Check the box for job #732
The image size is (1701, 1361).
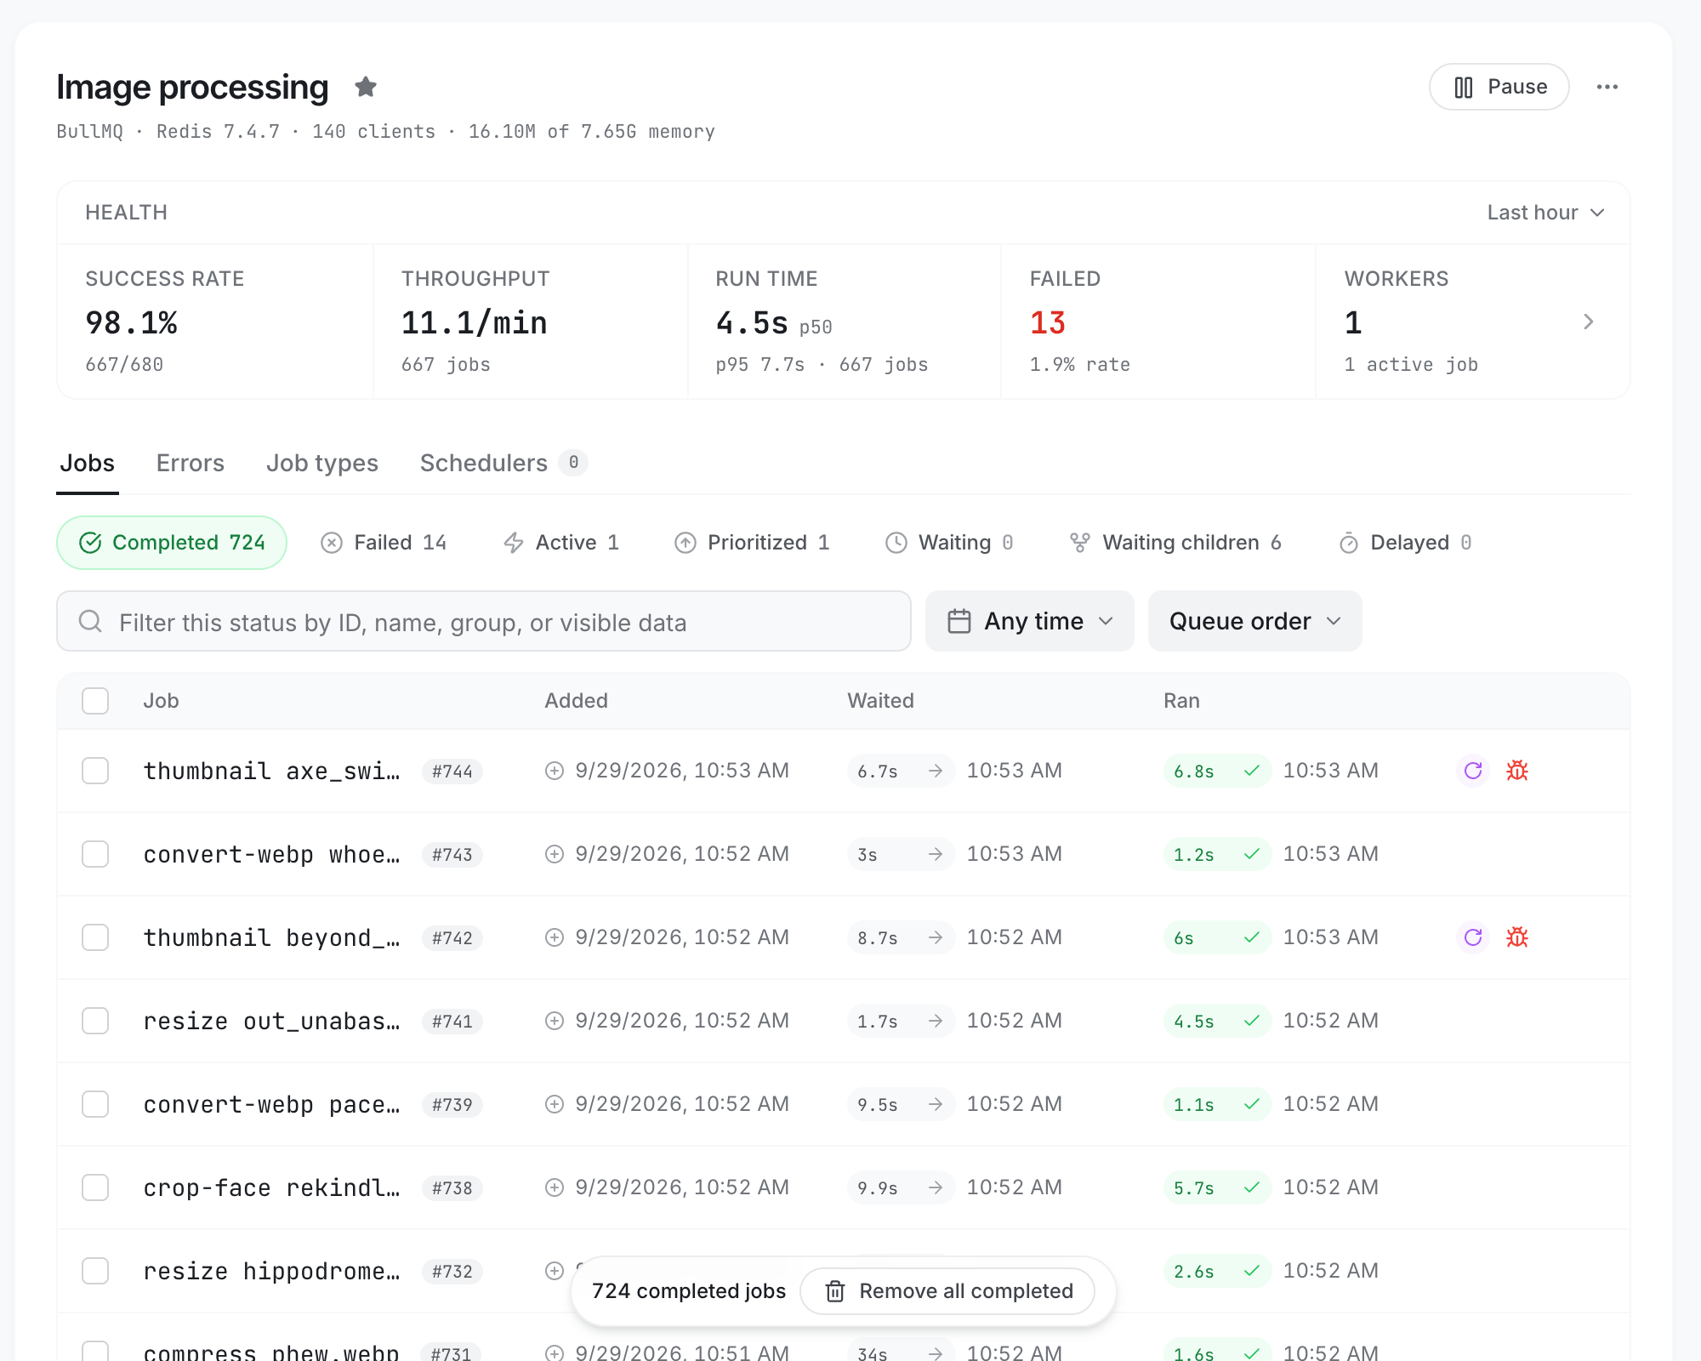point(95,1271)
